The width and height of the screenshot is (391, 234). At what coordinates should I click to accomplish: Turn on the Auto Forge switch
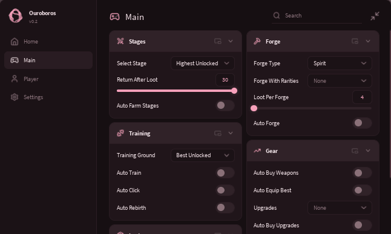tap(363, 123)
